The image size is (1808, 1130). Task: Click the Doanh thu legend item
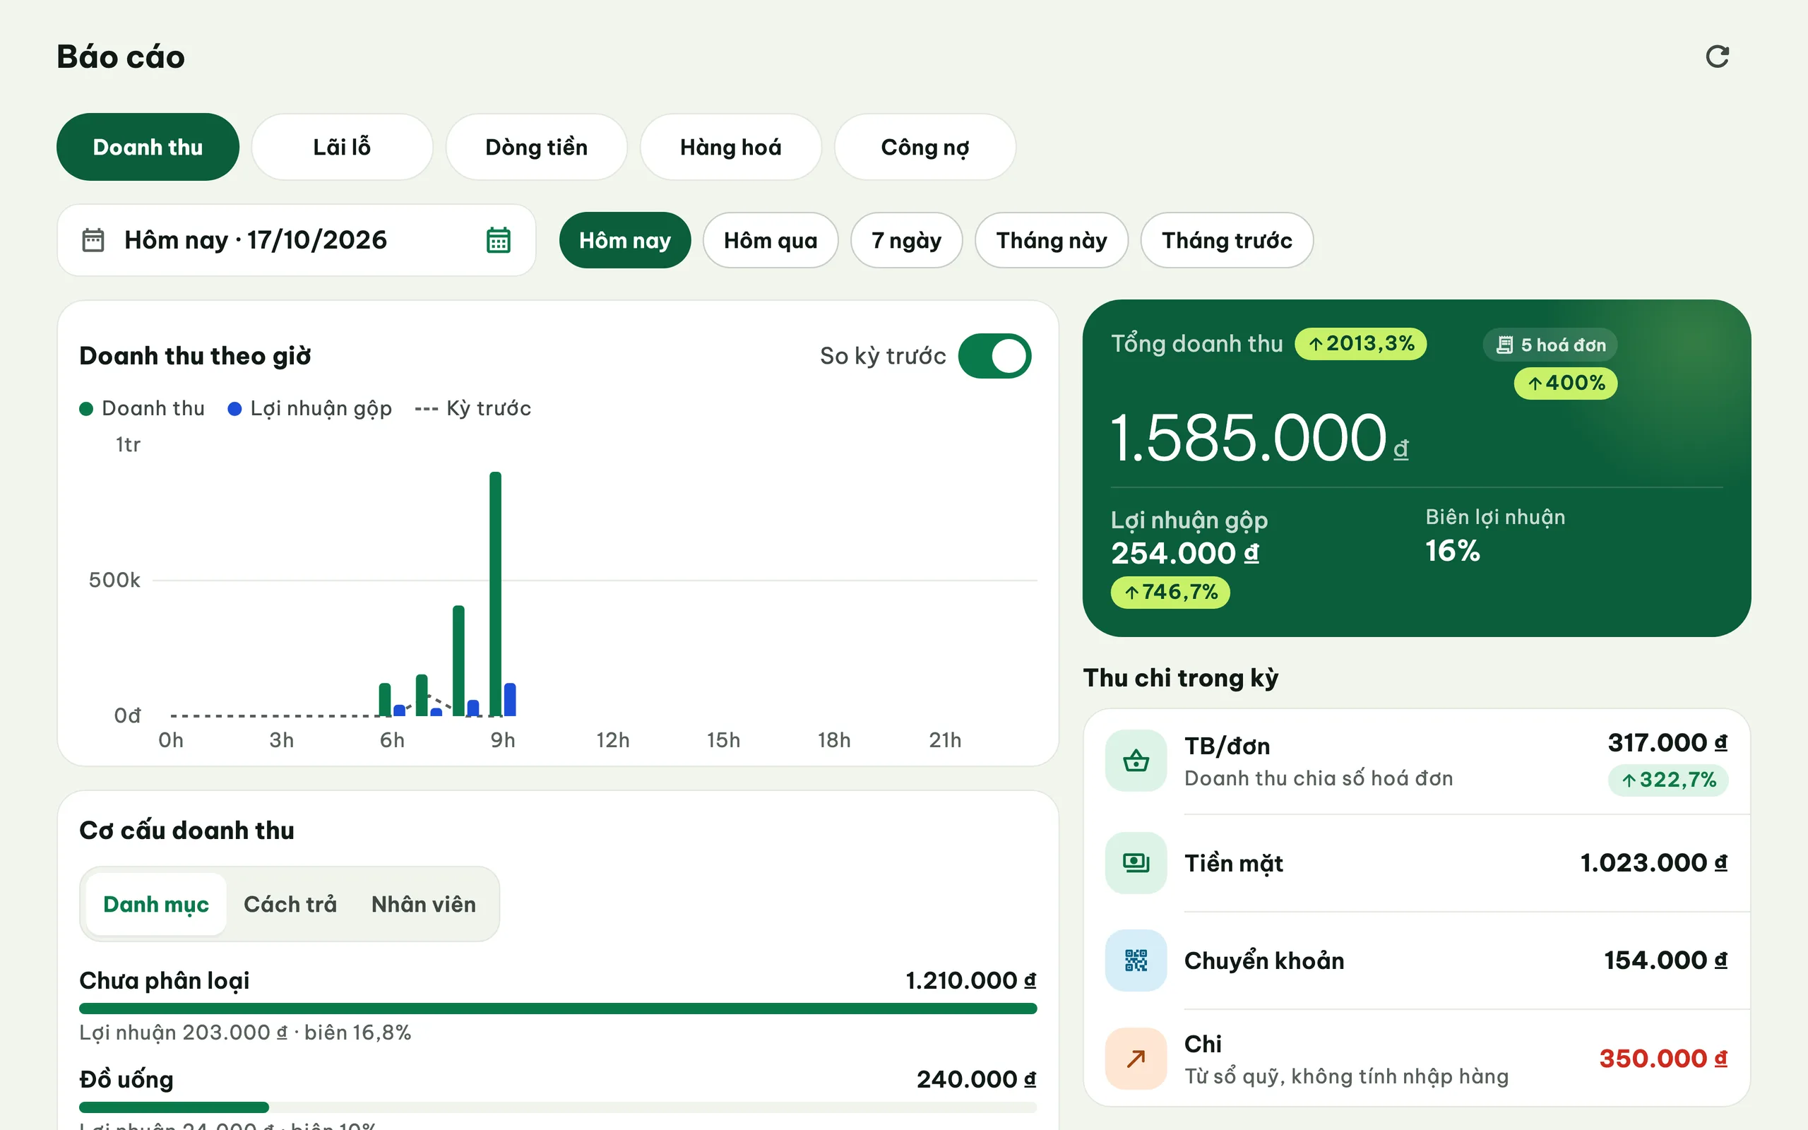pyautogui.click(x=142, y=408)
